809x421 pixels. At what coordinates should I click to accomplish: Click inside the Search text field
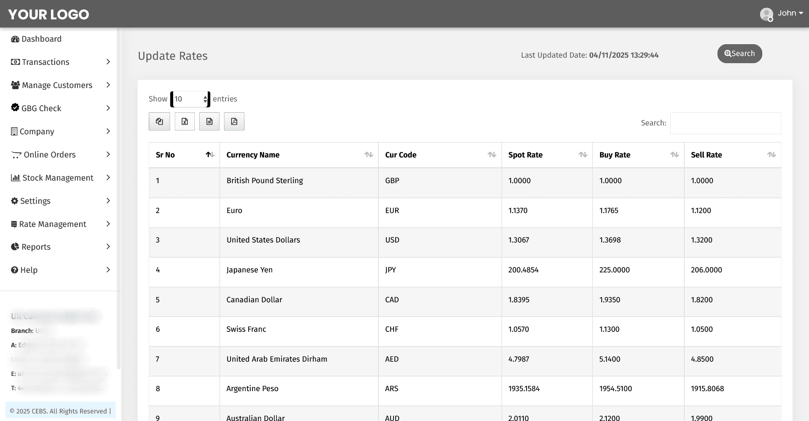tap(725, 123)
